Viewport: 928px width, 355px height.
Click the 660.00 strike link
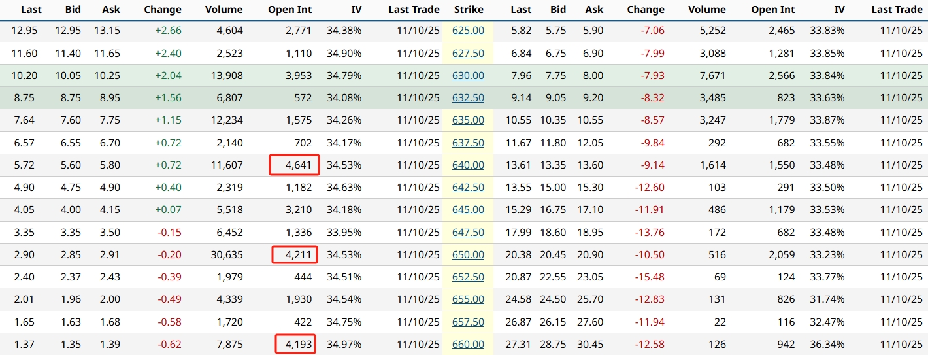[x=468, y=344]
